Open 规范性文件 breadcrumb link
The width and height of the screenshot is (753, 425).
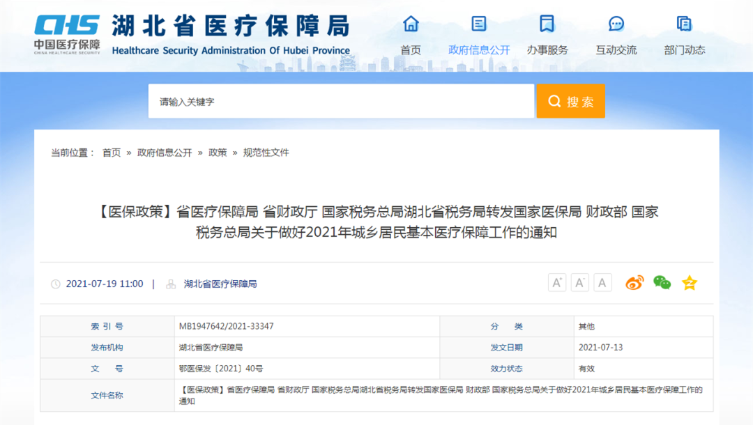(x=266, y=153)
